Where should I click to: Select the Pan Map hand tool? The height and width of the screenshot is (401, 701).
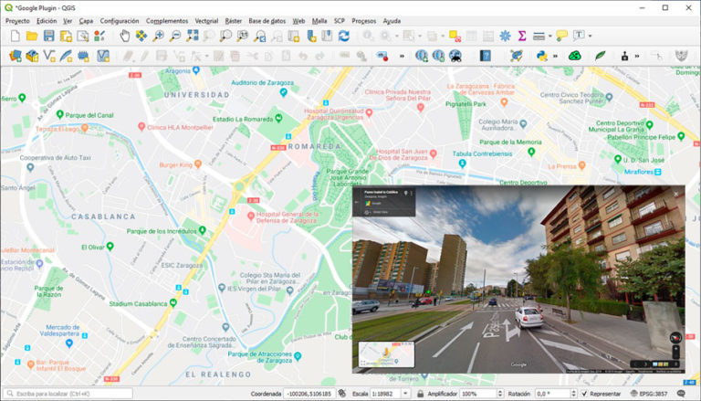125,36
